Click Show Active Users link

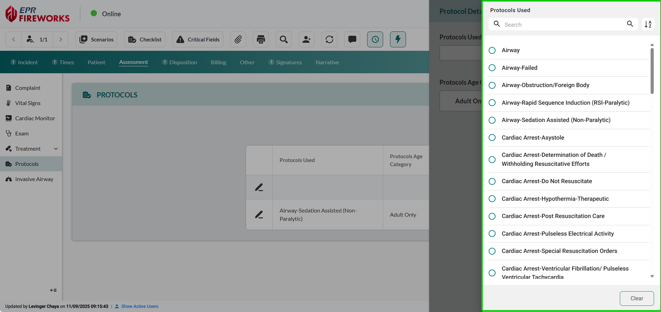click(139, 306)
